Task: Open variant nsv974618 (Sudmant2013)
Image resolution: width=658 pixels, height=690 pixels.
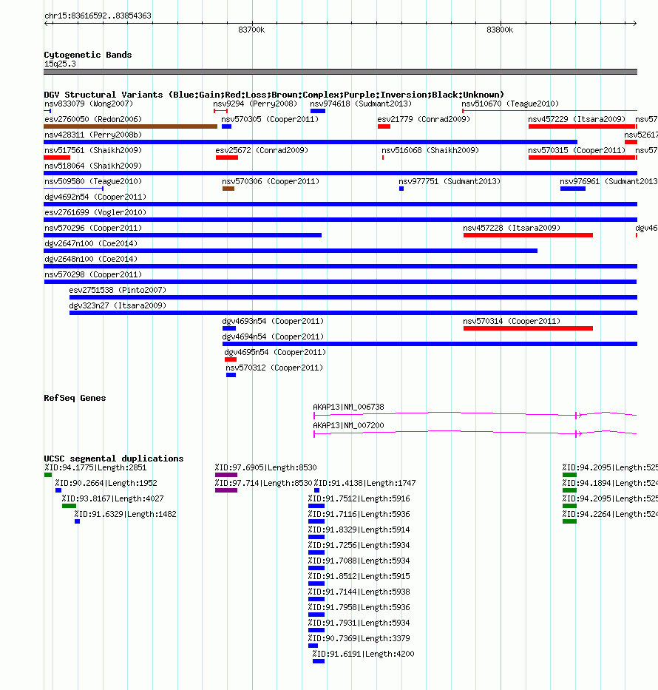Action: pyautogui.click(x=361, y=104)
